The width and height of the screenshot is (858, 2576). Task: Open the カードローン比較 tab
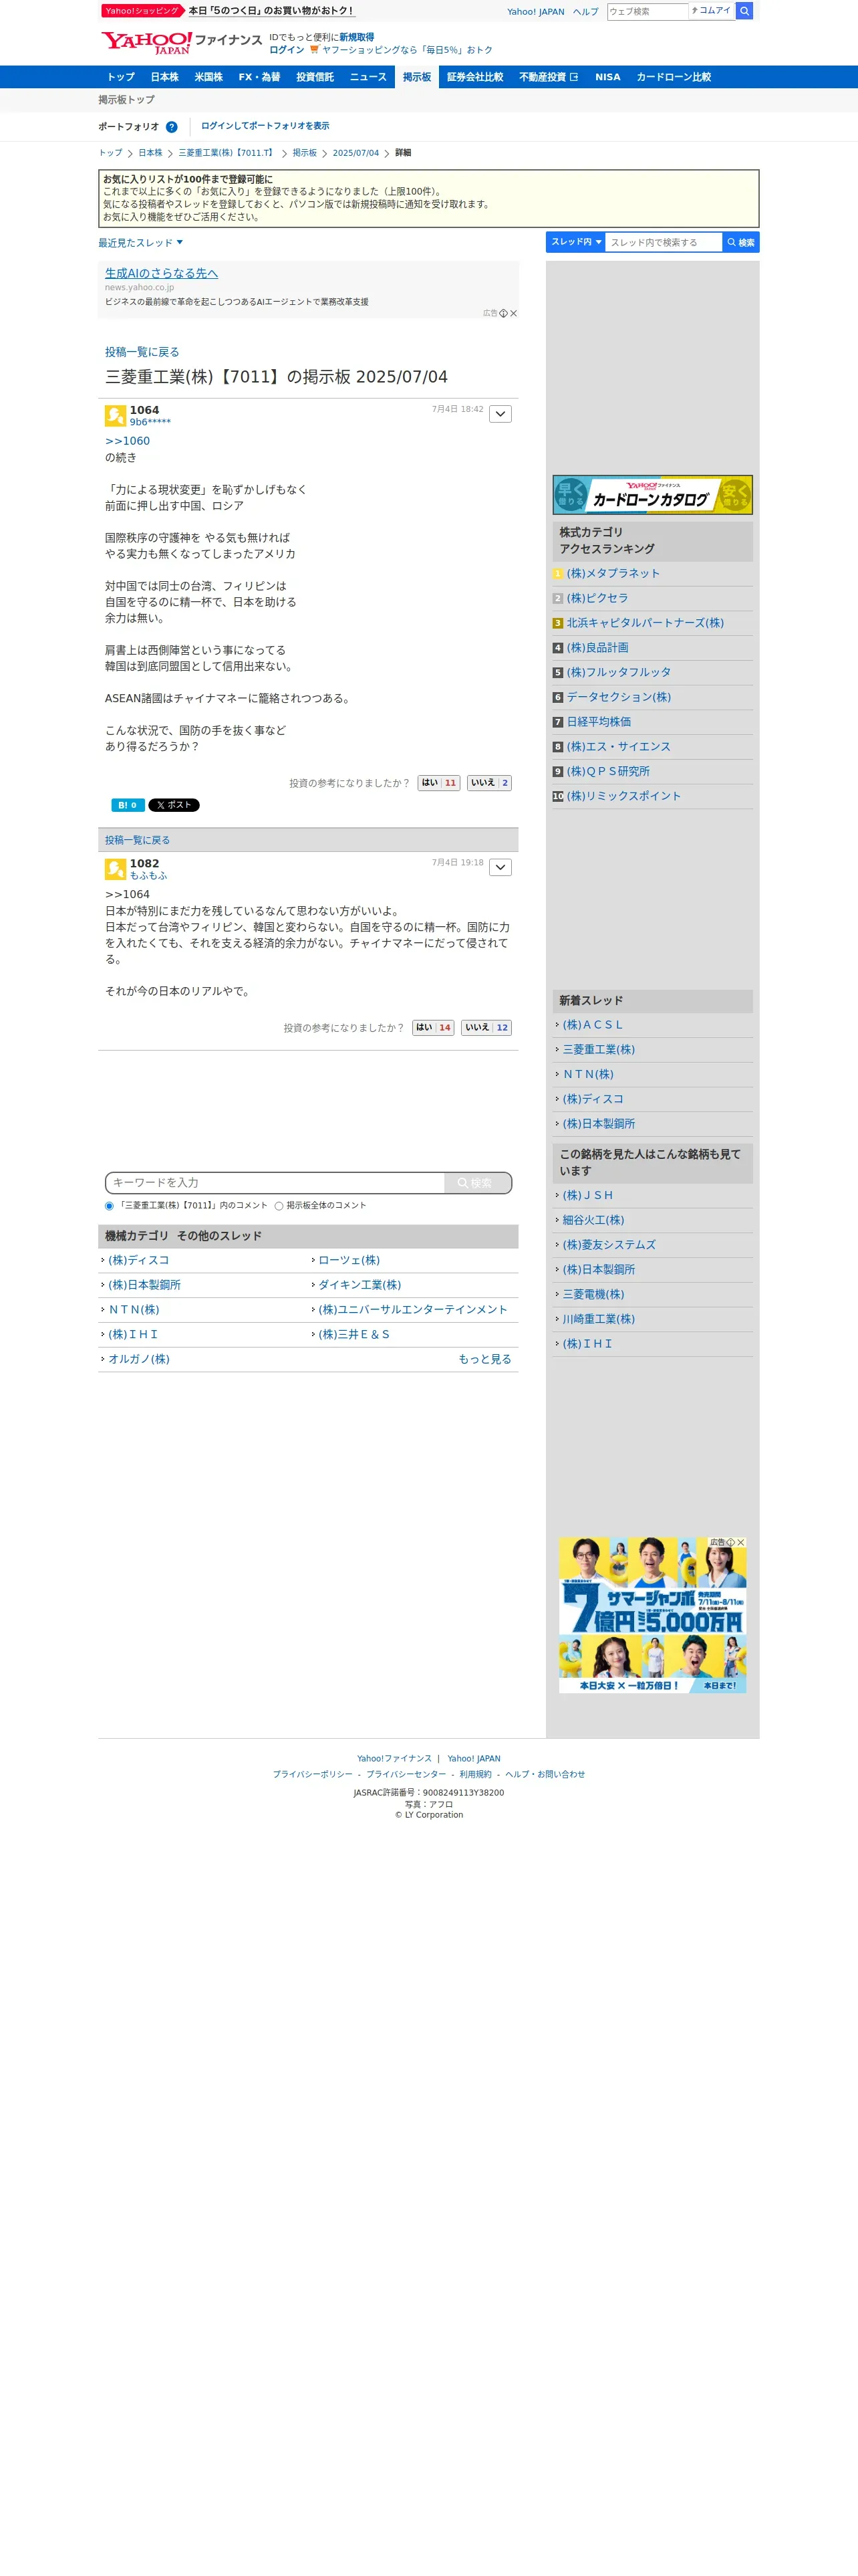[674, 77]
